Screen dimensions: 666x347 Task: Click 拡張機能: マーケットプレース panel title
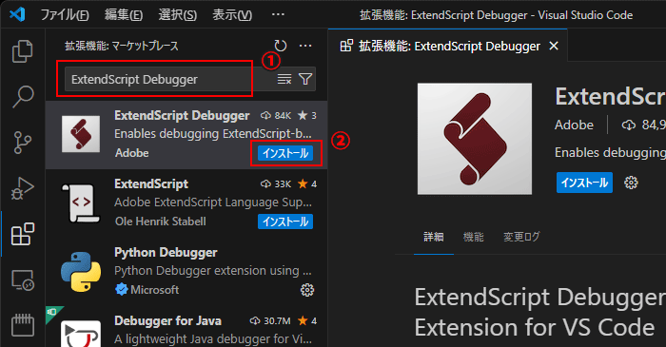[122, 46]
